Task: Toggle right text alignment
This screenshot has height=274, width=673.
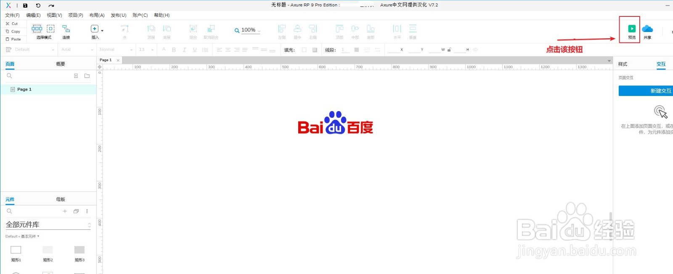Action: point(237,50)
